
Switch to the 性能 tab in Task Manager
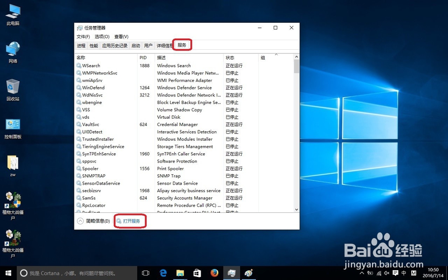[x=93, y=45]
